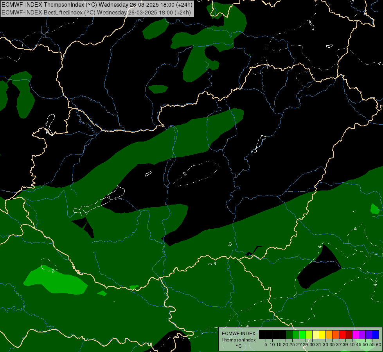Click contour label '2' on the central dotted oval
This screenshot has height=352, width=383.
[x=185, y=174]
